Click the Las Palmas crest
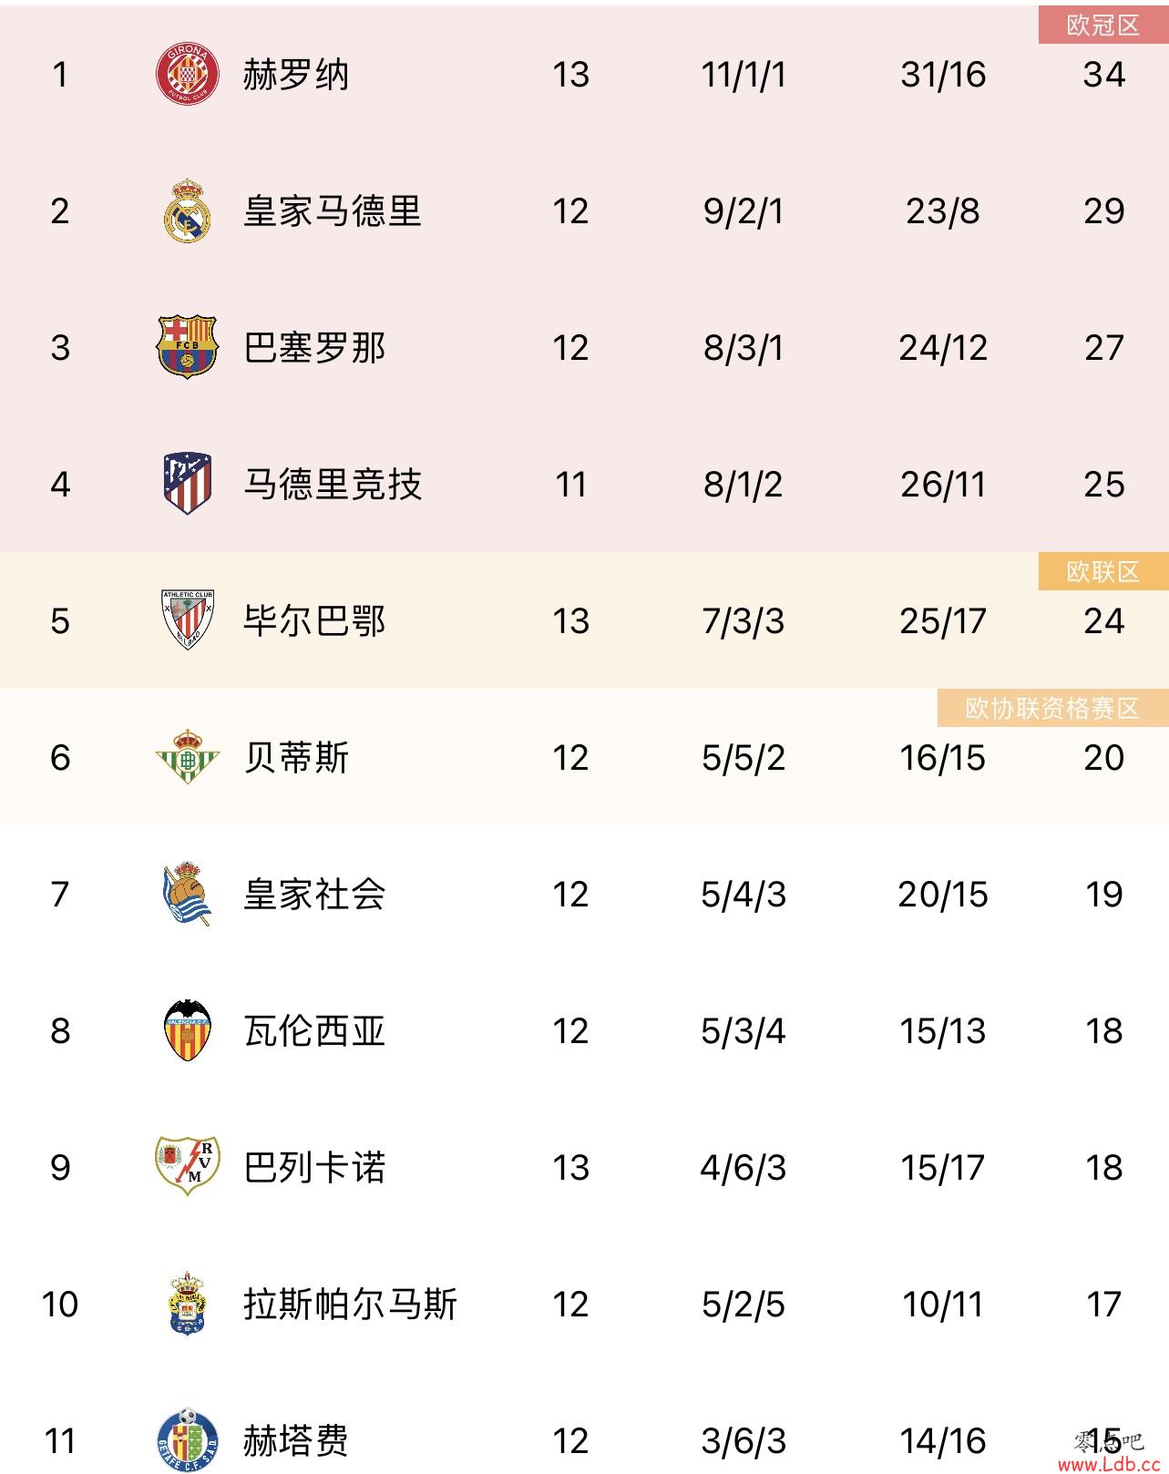Image resolution: width=1169 pixels, height=1474 pixels. coord(187,1304)
